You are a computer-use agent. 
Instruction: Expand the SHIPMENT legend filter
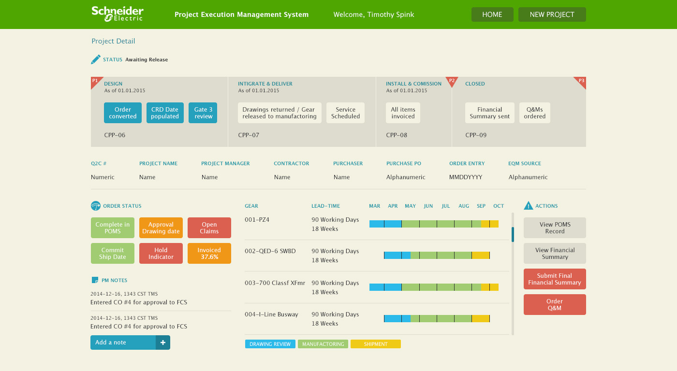point(376,343)
